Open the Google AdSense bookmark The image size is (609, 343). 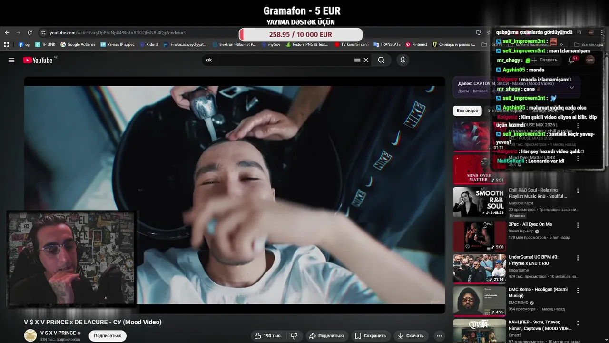[x=78, y=44]
